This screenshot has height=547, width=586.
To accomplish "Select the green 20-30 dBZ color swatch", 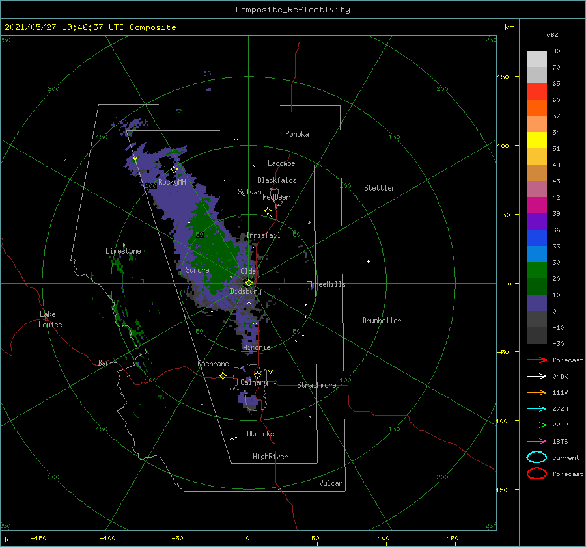I will point(537,271).
